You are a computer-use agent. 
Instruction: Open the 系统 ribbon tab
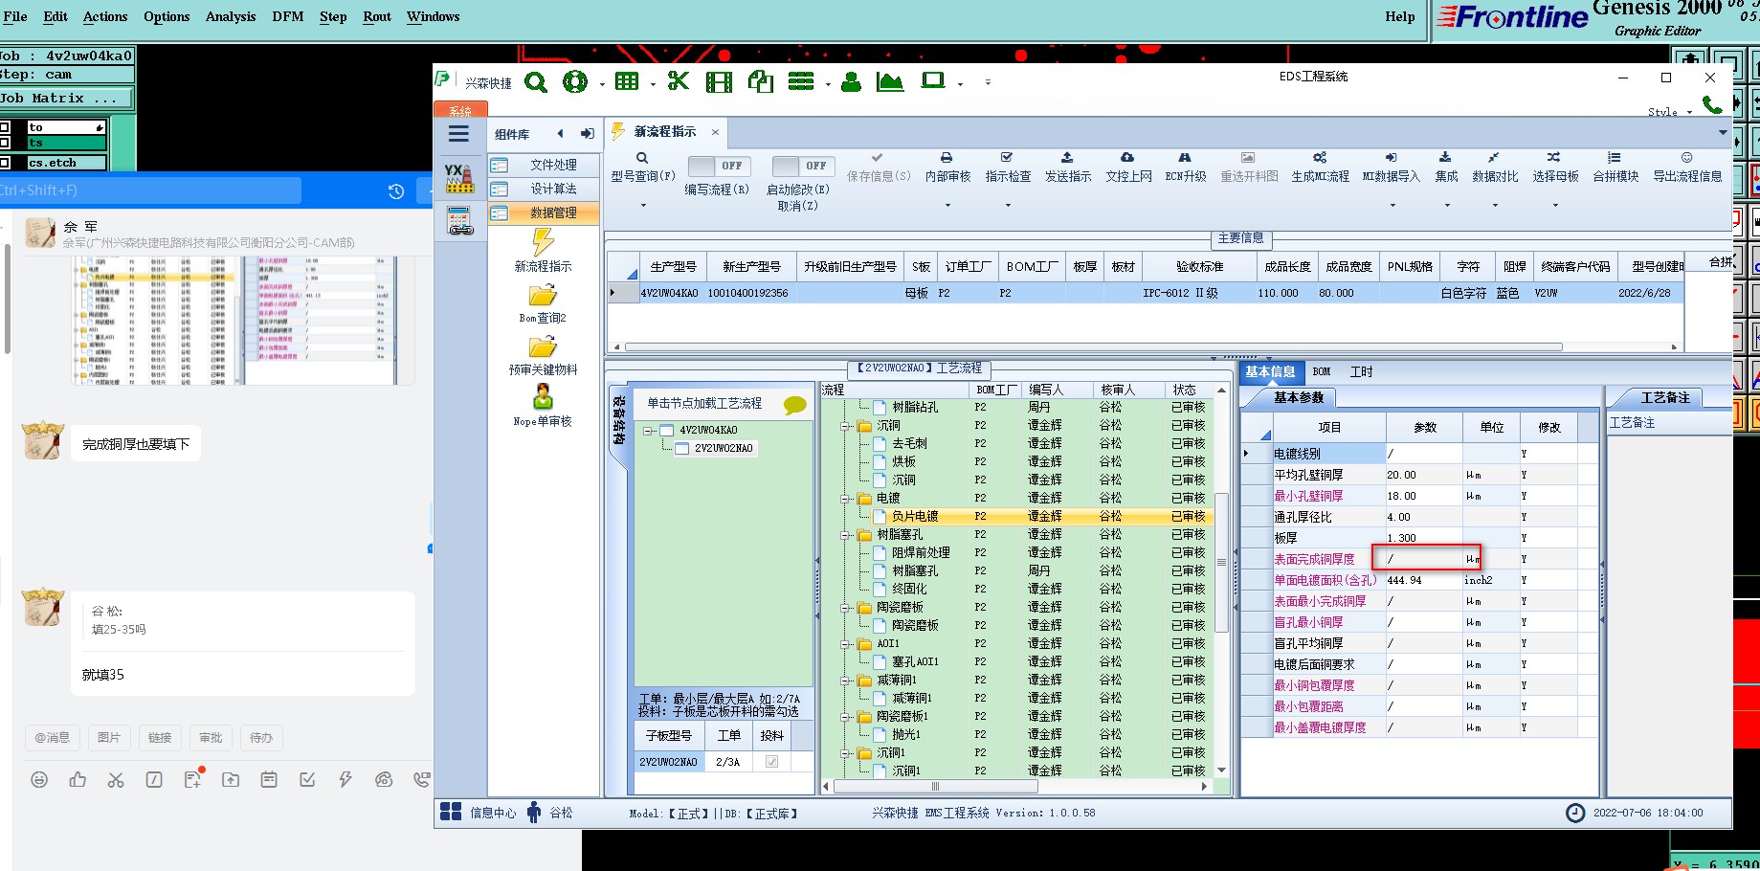pos(460,111)
